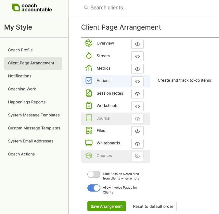The image size is (219, 214).
Task: Click the Actions checkbox icon
Action: (89, 81)
